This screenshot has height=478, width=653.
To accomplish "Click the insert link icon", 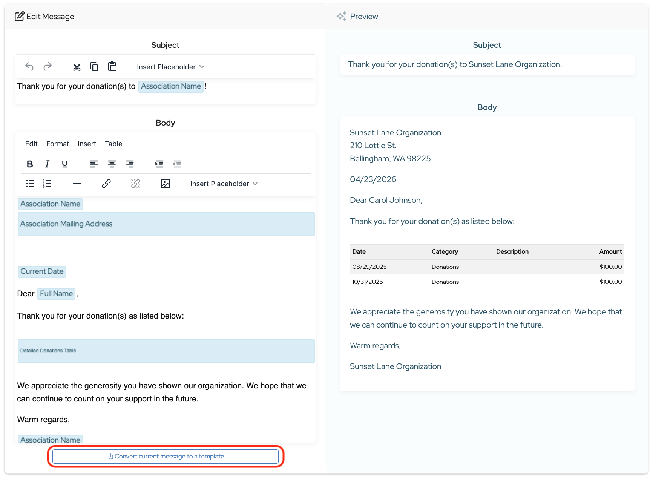I will coord(106,184).
